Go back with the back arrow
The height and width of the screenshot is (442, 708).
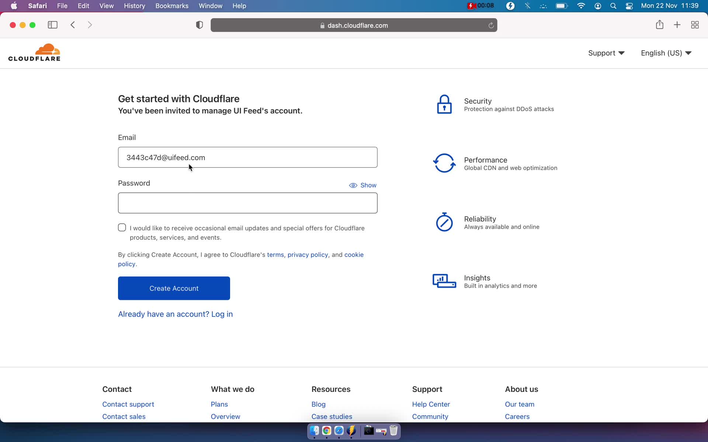pos(73,25)
